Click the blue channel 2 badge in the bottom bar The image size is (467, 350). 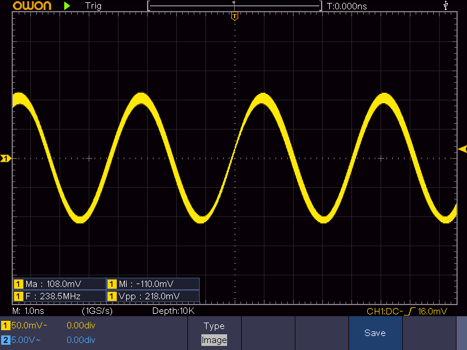point(5,340)
